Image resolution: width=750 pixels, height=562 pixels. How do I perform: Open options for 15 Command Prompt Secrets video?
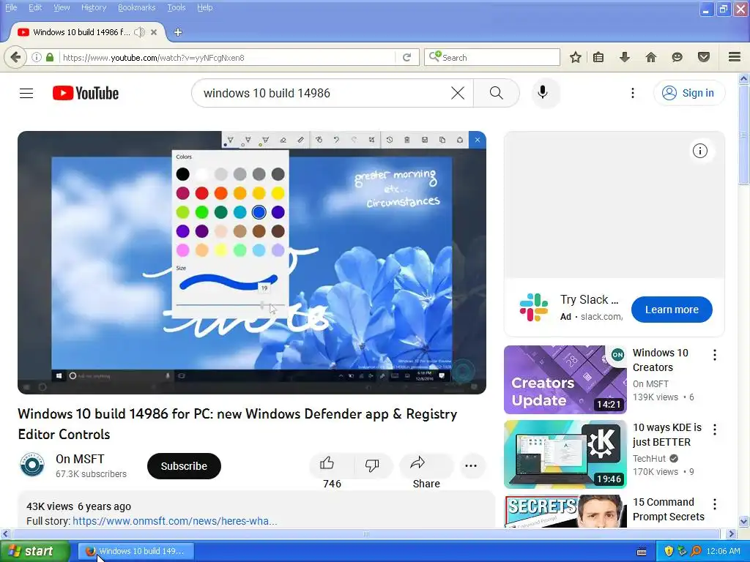pos(715,503)
